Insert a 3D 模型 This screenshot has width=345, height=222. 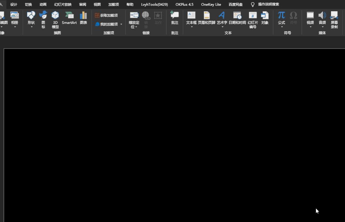click(55, 20)
